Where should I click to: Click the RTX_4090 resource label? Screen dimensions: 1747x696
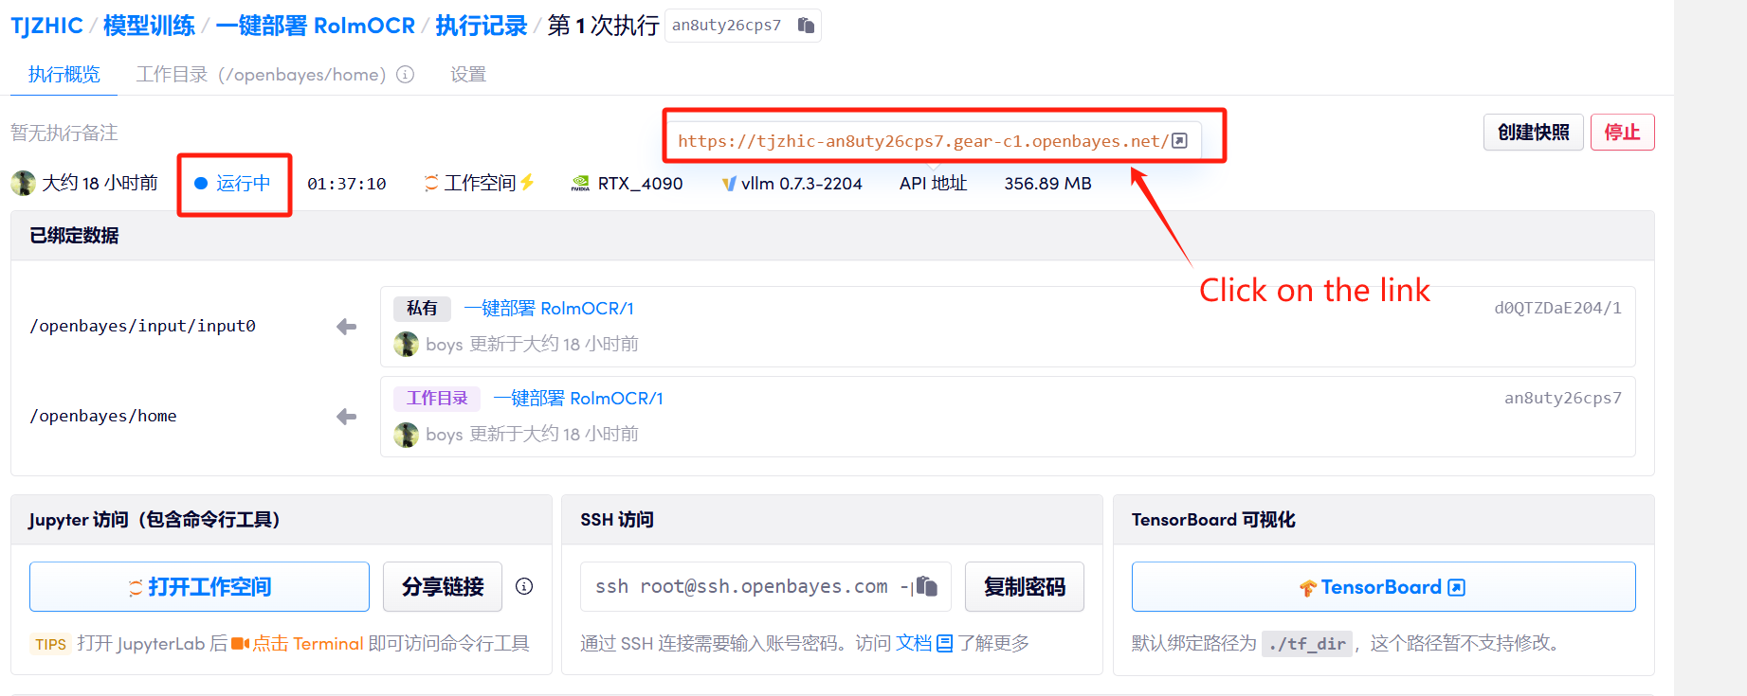640,184
